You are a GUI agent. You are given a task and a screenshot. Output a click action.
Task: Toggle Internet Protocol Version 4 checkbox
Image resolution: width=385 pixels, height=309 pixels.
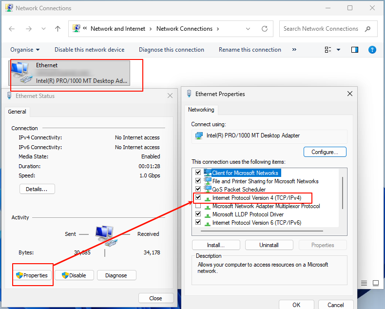198,197
